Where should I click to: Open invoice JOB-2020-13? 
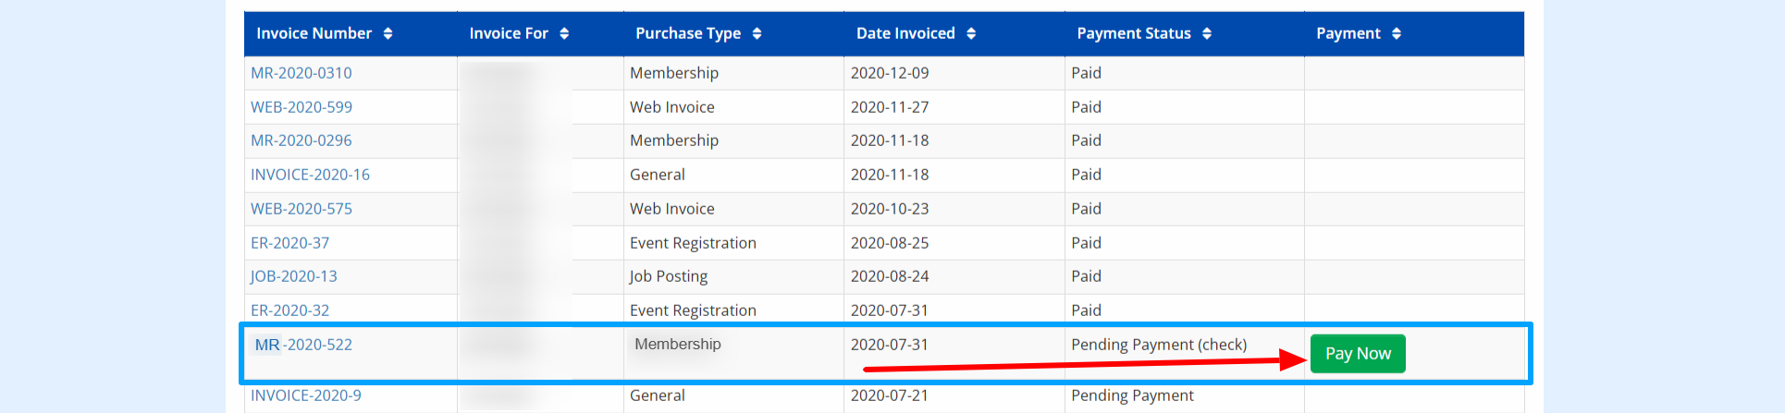pos(293,276)
